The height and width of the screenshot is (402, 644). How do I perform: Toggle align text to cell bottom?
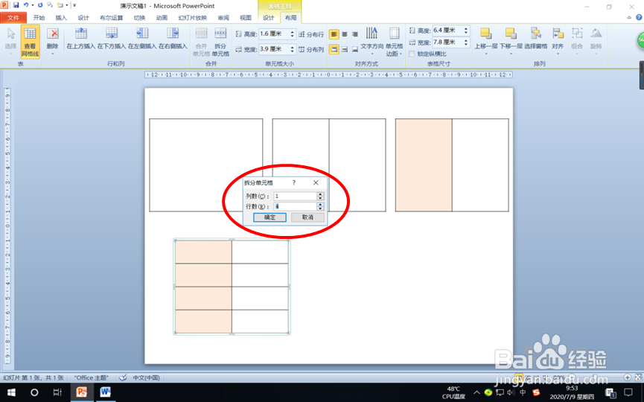355,49
